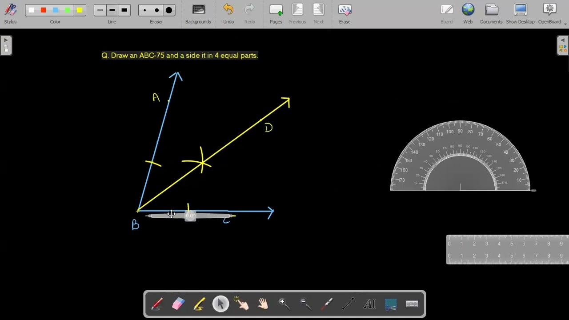Open the Stylus palette toggle
Screen dimensions: 569x320
pos(10,14)
